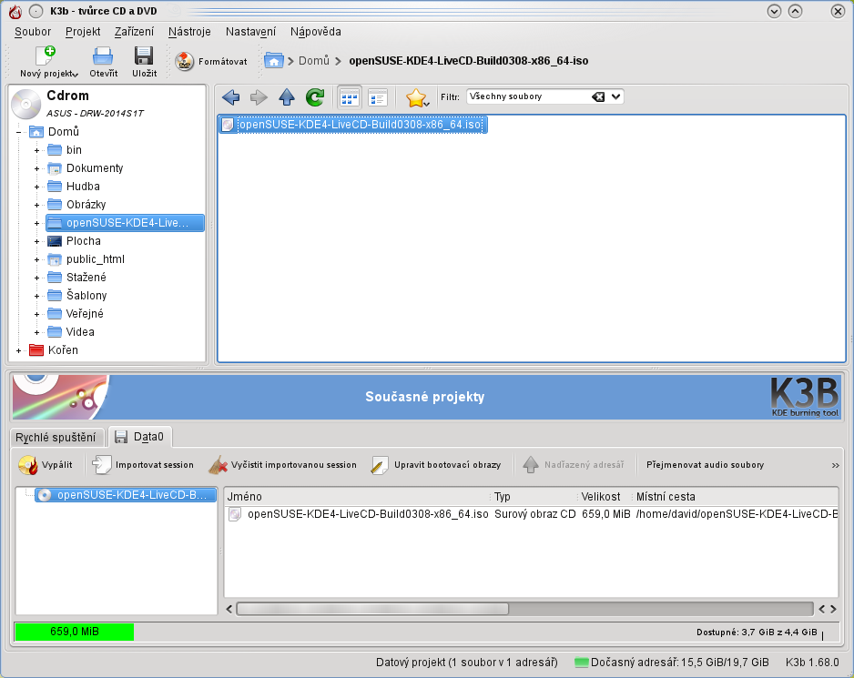Click the 659,0 MiB green capacity bar

(x=74, y=632)
